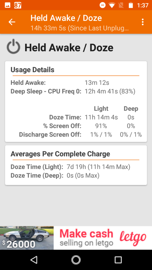Tap the Android back navigation button
The width and height of the screenshot is (152, 270).
34,260
